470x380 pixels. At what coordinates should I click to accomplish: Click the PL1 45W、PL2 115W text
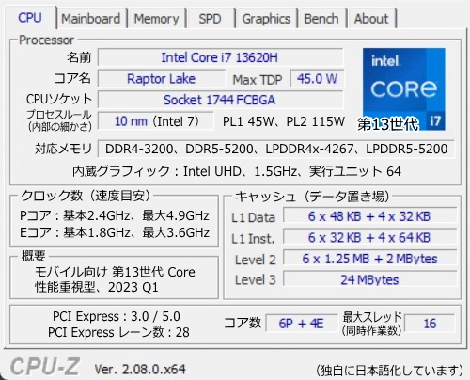[x=284, y=121]
